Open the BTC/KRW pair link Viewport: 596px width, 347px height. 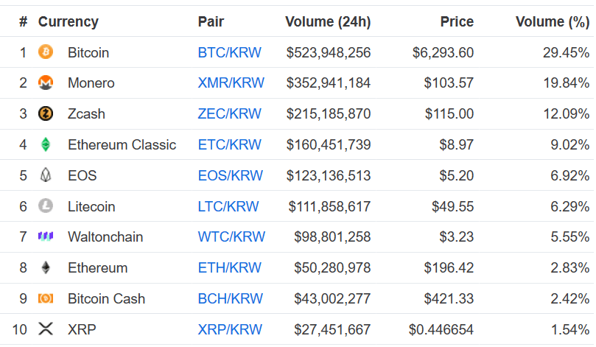tap(230, 52)
